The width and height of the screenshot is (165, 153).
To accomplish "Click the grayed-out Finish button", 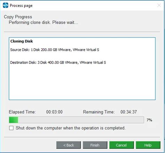I will [x=95, y=145].
